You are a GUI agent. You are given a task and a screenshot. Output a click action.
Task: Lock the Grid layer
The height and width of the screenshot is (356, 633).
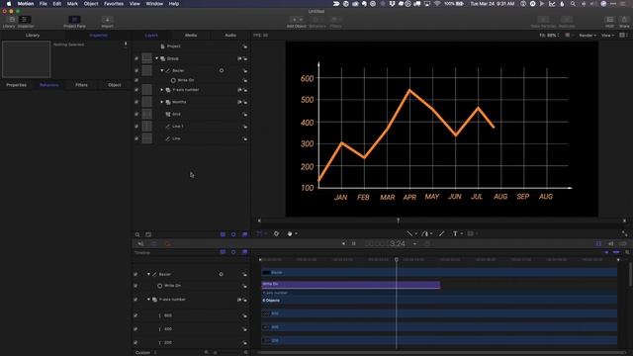[245, 115]
